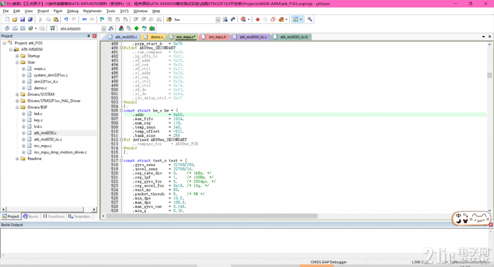Click the editor horizontal scrollbar
This screenshot has height=267, width=494.
pyautogui.click(x=212, y=216)
